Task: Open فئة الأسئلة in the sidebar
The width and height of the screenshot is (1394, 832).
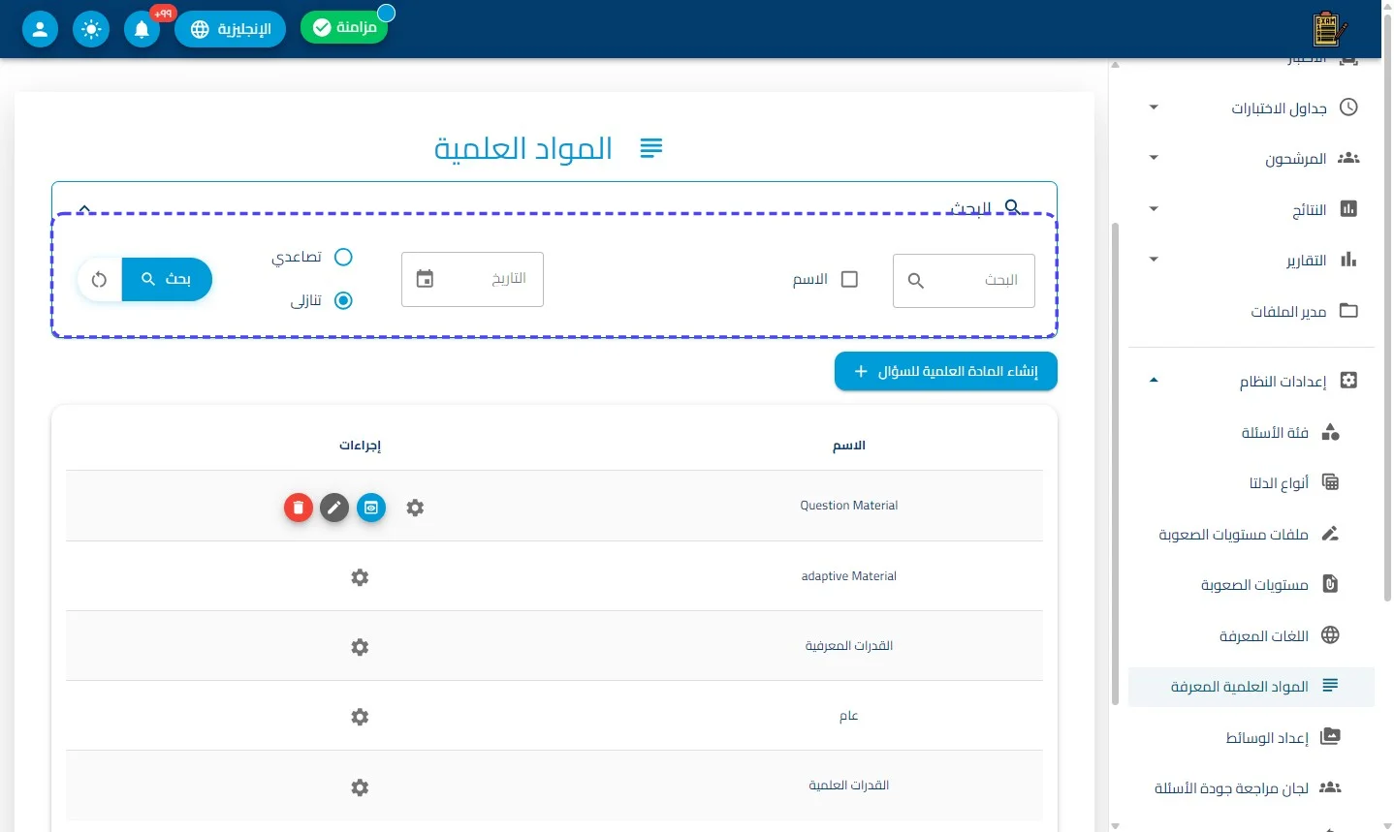Action: (x=1251, y=432)
